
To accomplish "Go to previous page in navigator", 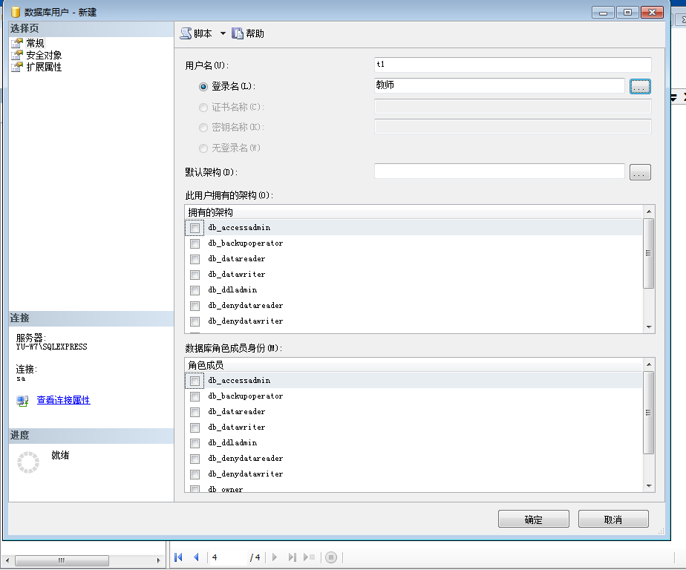I will point(196,557).
